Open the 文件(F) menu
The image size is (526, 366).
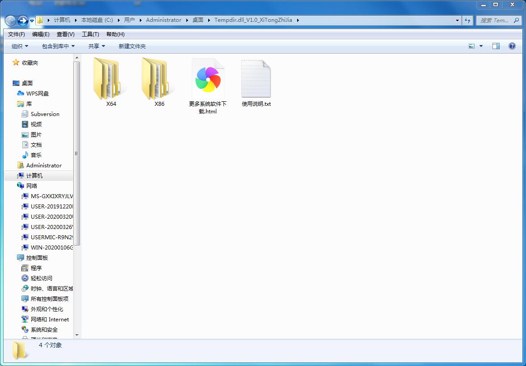click(x=17, y=34)
